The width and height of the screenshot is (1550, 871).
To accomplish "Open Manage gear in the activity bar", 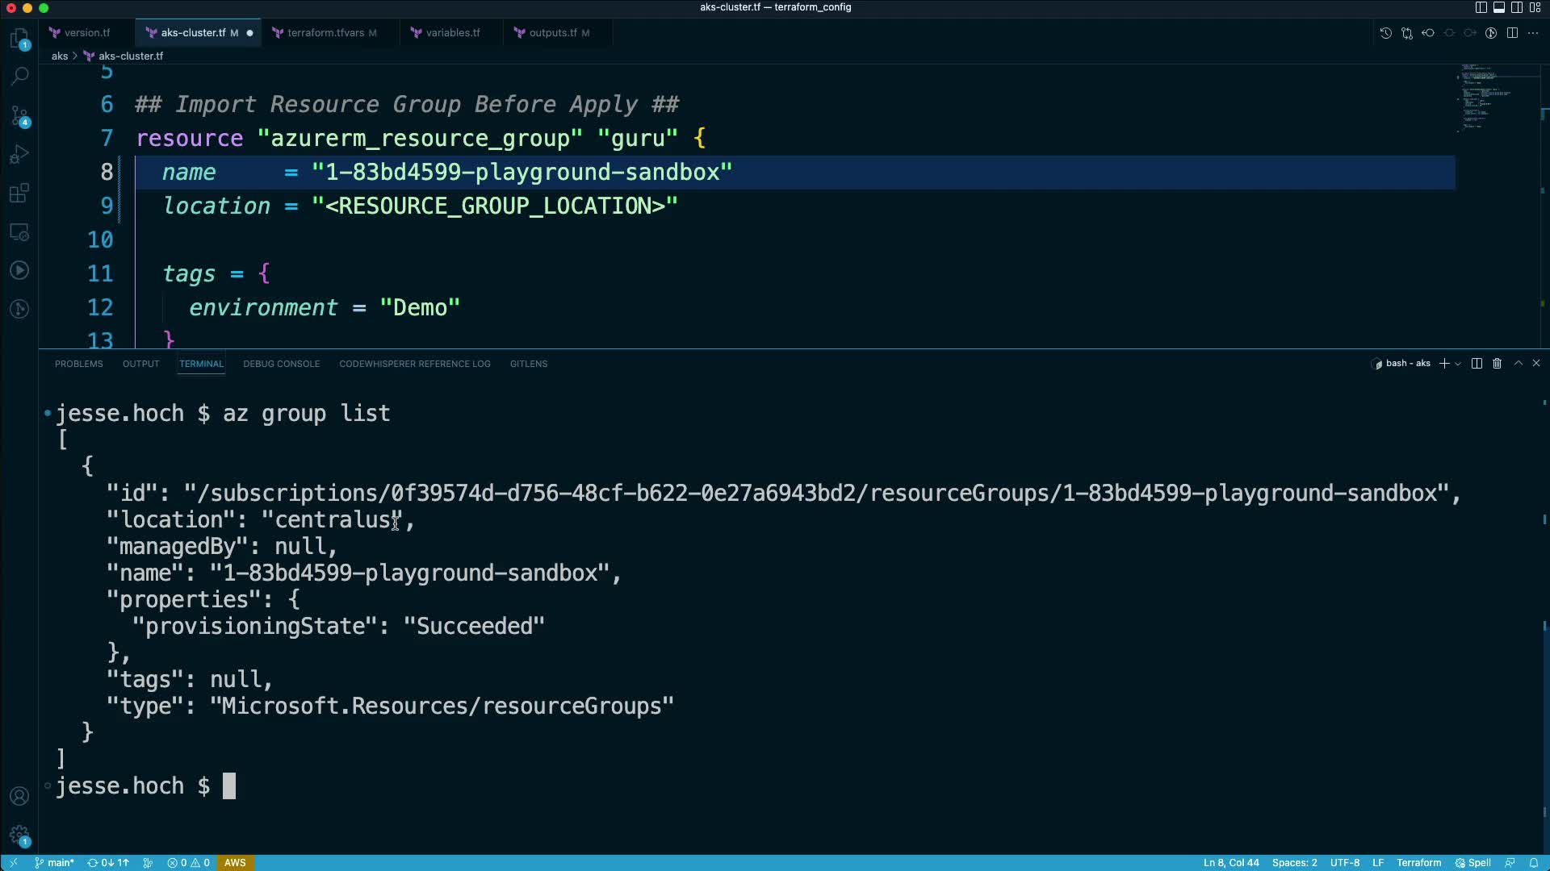I will coord(19,836).
